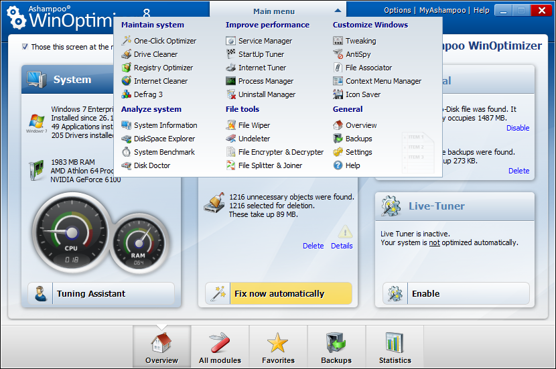
Task: Collapse the Main menu dropdown arrow
Action: click(x=338, y=11)
